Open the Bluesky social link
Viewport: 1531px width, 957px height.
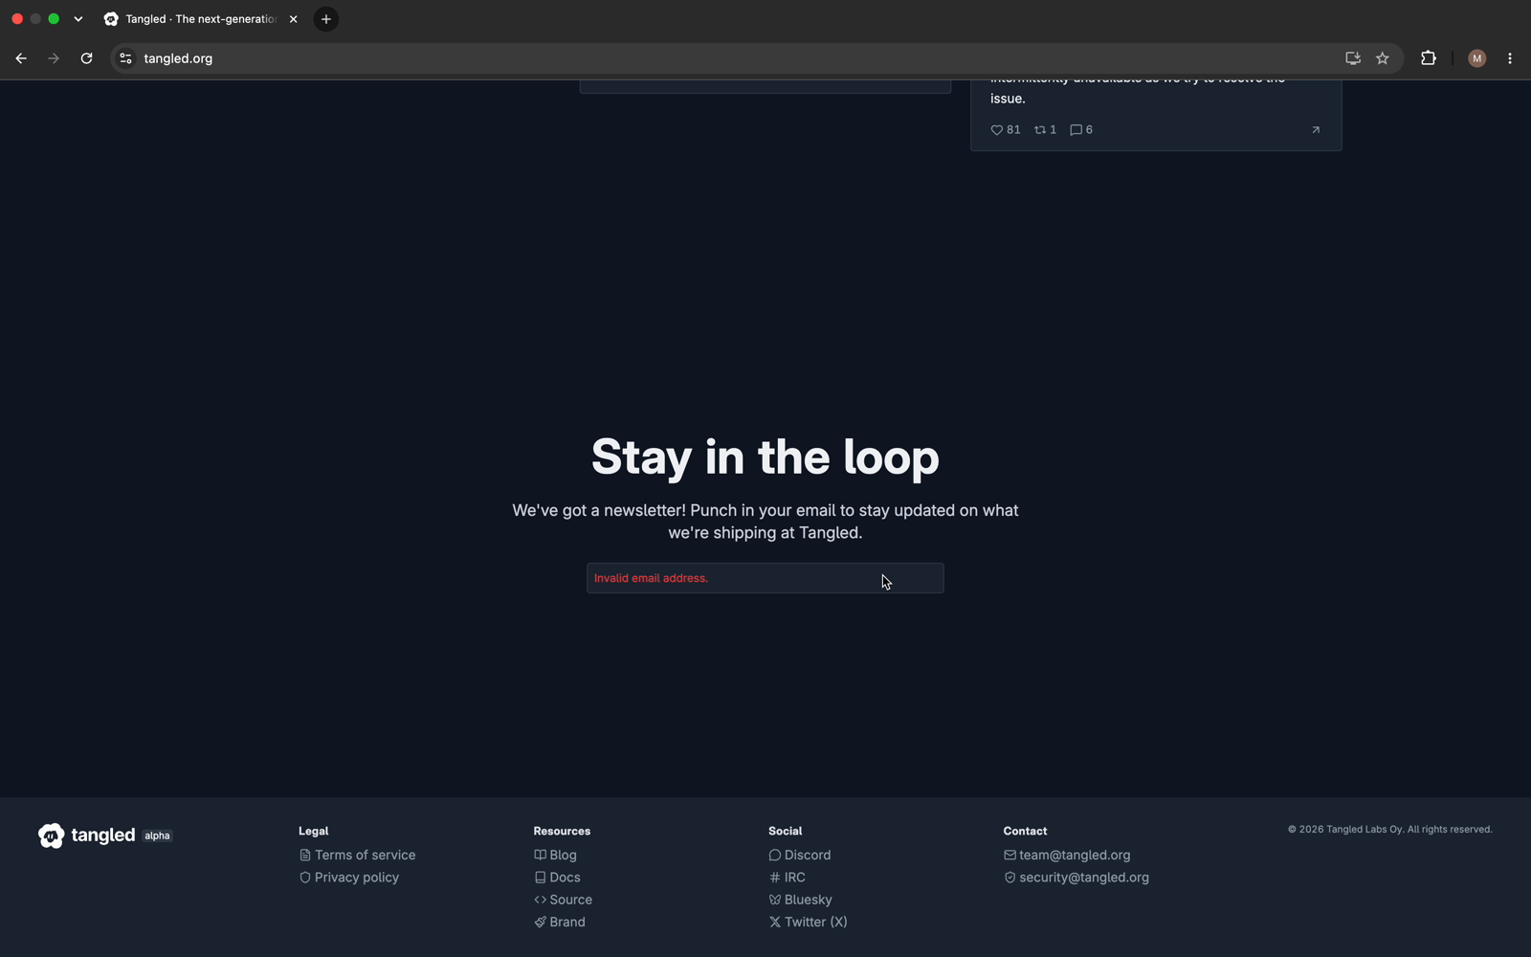[x=801, y=900]
